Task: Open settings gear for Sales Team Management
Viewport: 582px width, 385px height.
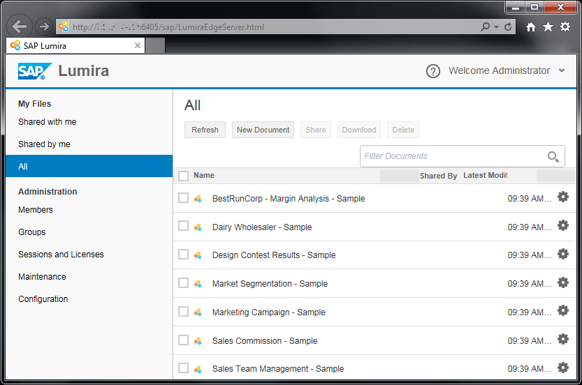Action: point(563,368)
